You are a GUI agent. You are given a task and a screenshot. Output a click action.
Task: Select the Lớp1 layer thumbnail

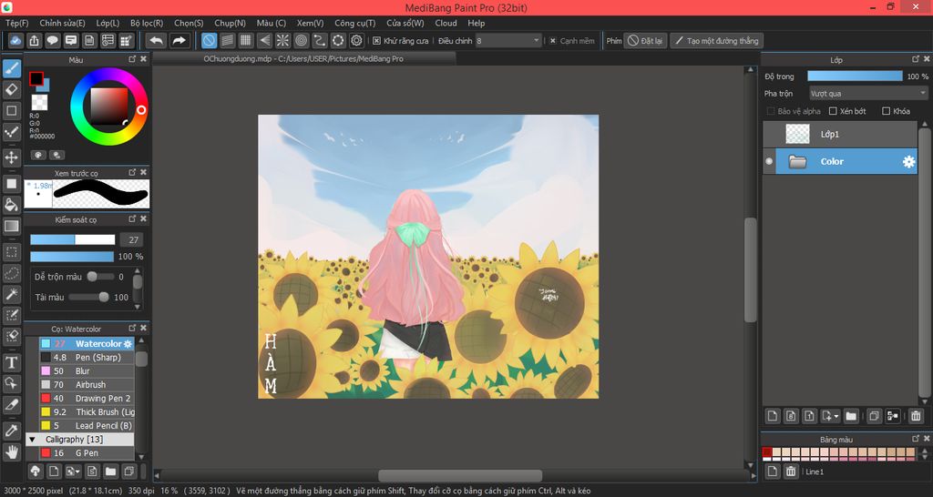pyautogui.click(x=797, y=135)
